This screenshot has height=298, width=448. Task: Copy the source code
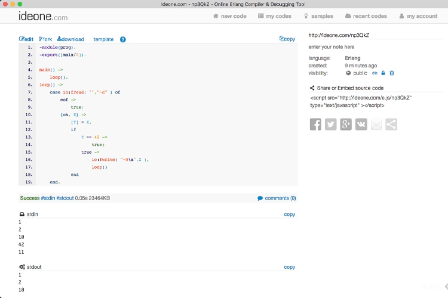tap(287, 39)
